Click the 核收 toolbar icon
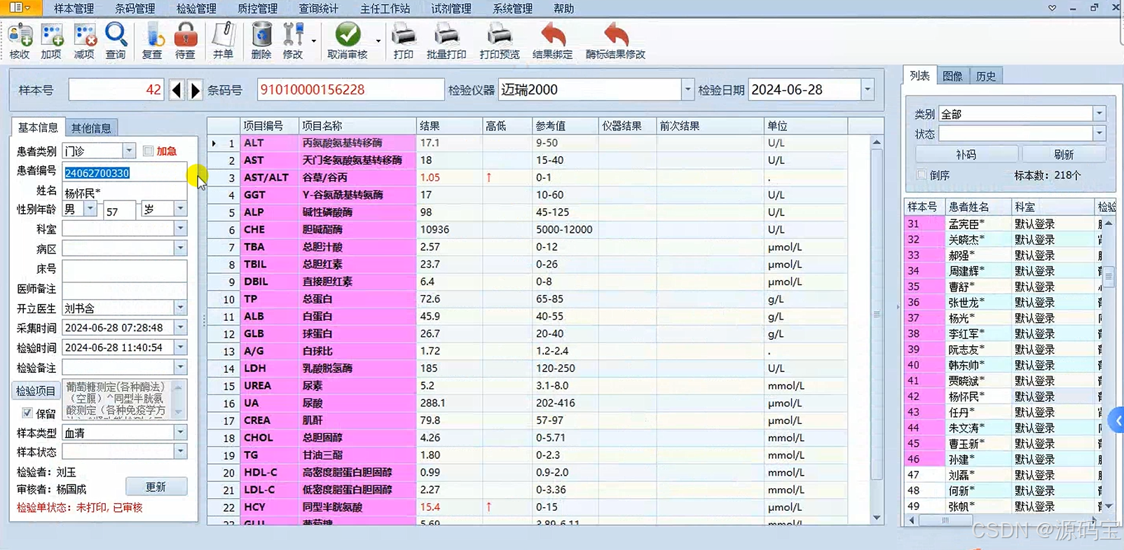1124x550 pixels. pyautogui.click(x=20, y=41)
